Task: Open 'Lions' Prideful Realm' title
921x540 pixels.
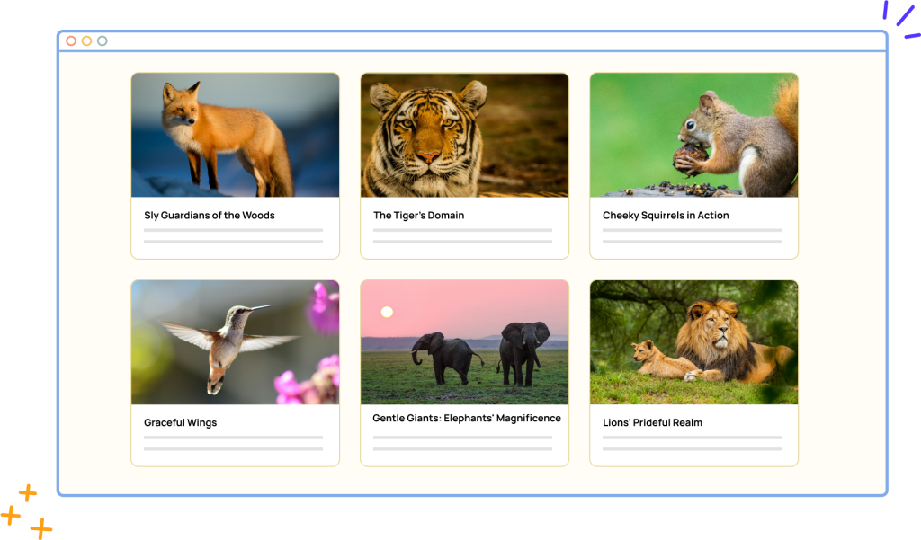Action: [652, 423]
